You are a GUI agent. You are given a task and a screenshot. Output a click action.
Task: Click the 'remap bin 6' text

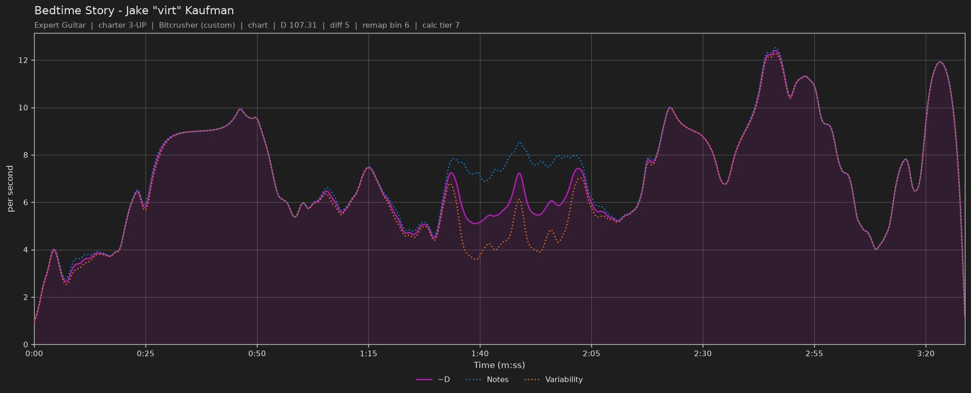[386, 25]
